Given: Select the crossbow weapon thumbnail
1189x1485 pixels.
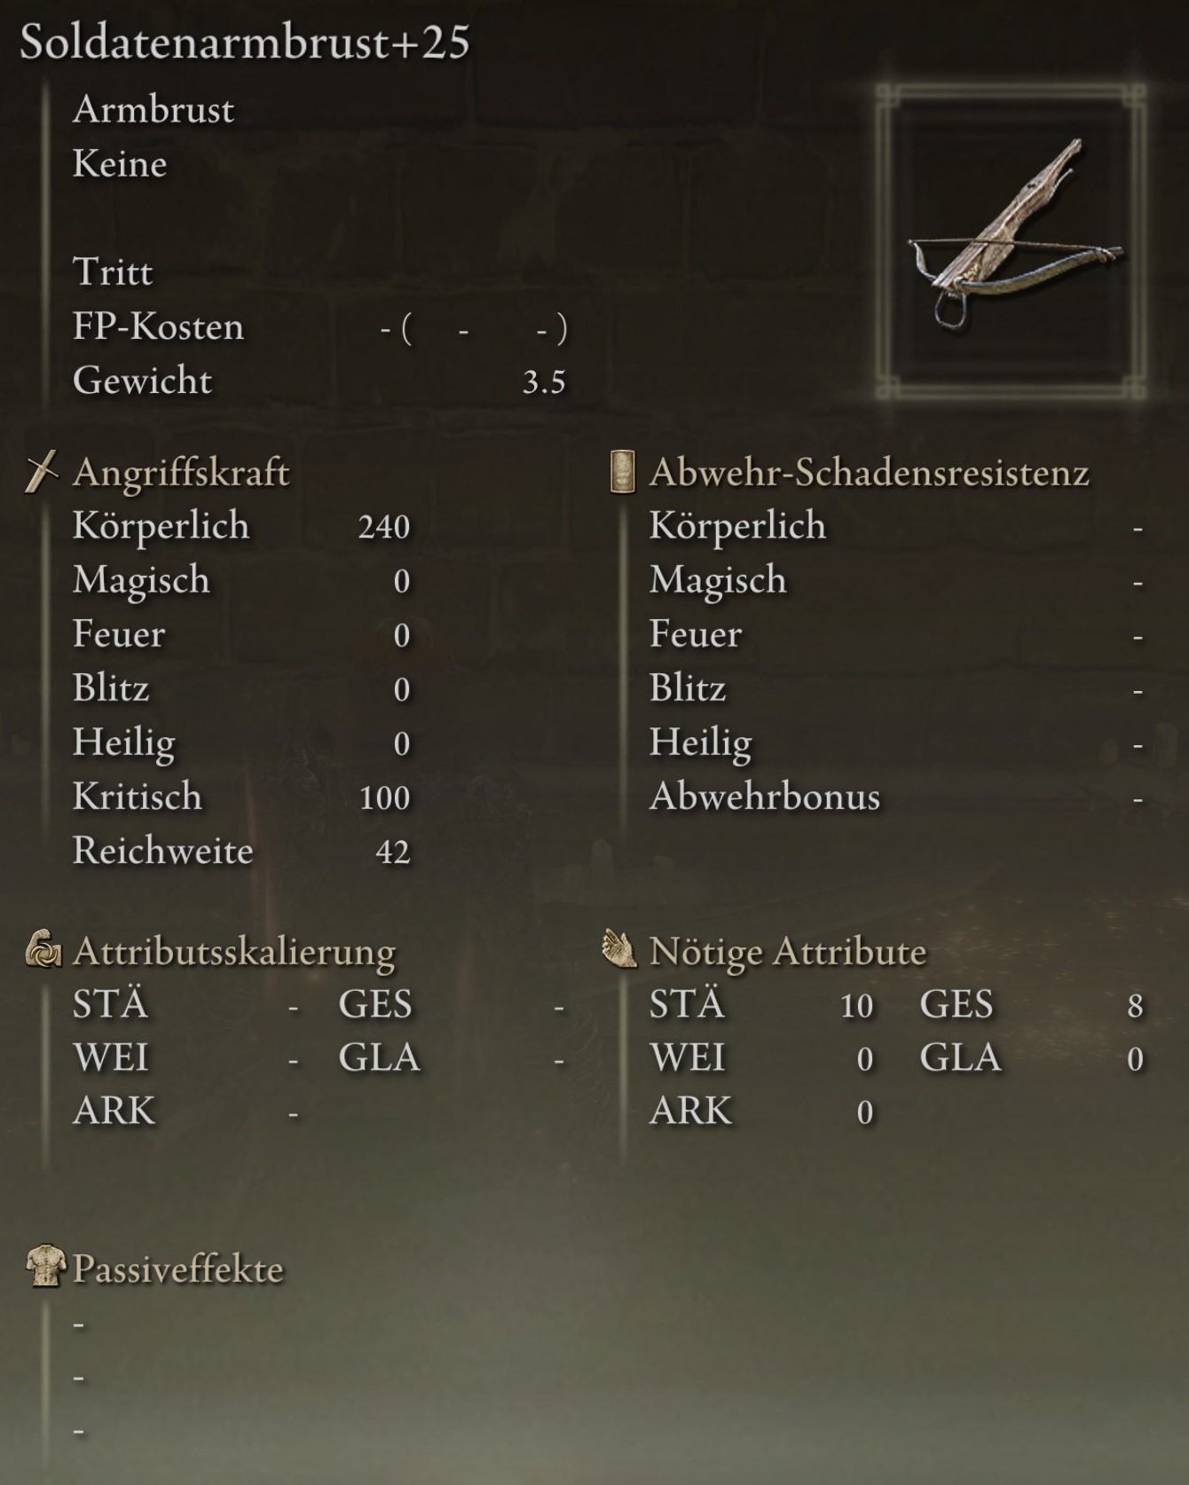Looking at the screenshot, I should coord(1011,241).
